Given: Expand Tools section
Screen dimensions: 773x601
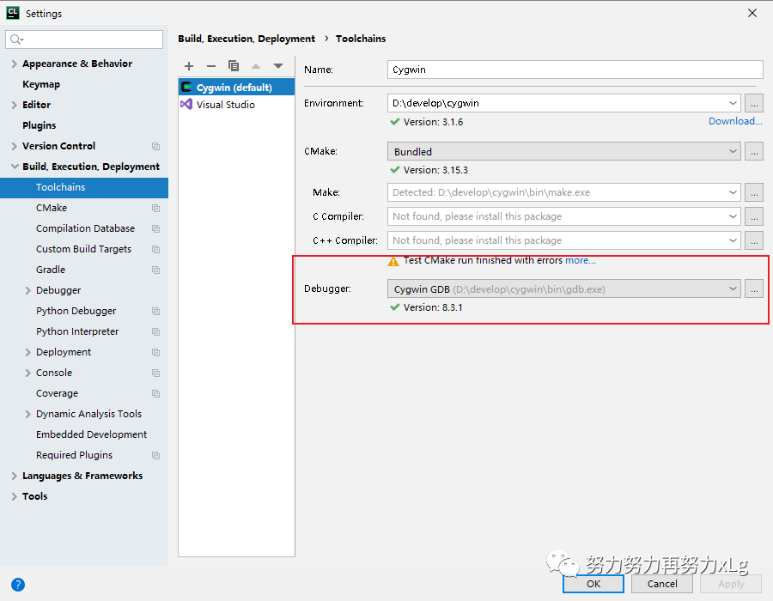Looking at the screenshot, I should (15, 496).
